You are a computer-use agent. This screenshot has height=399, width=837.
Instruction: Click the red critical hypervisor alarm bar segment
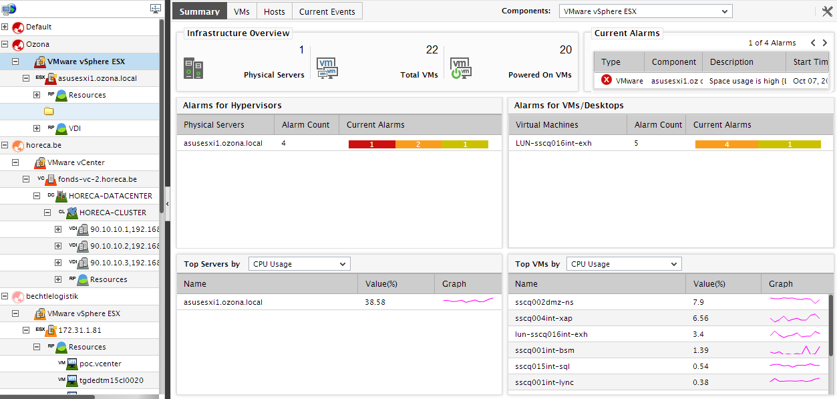coord(372,144)
